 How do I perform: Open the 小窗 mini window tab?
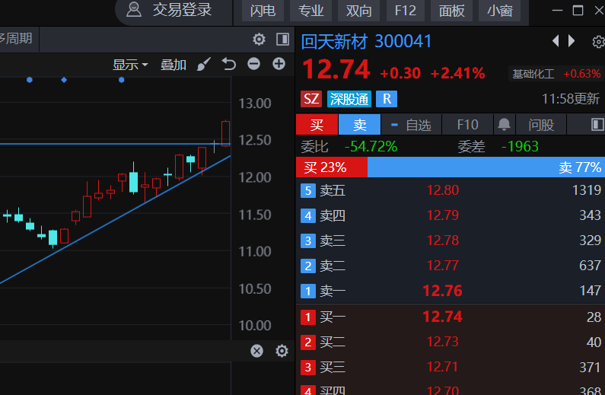pyautogui.click(x=500, y=11)
